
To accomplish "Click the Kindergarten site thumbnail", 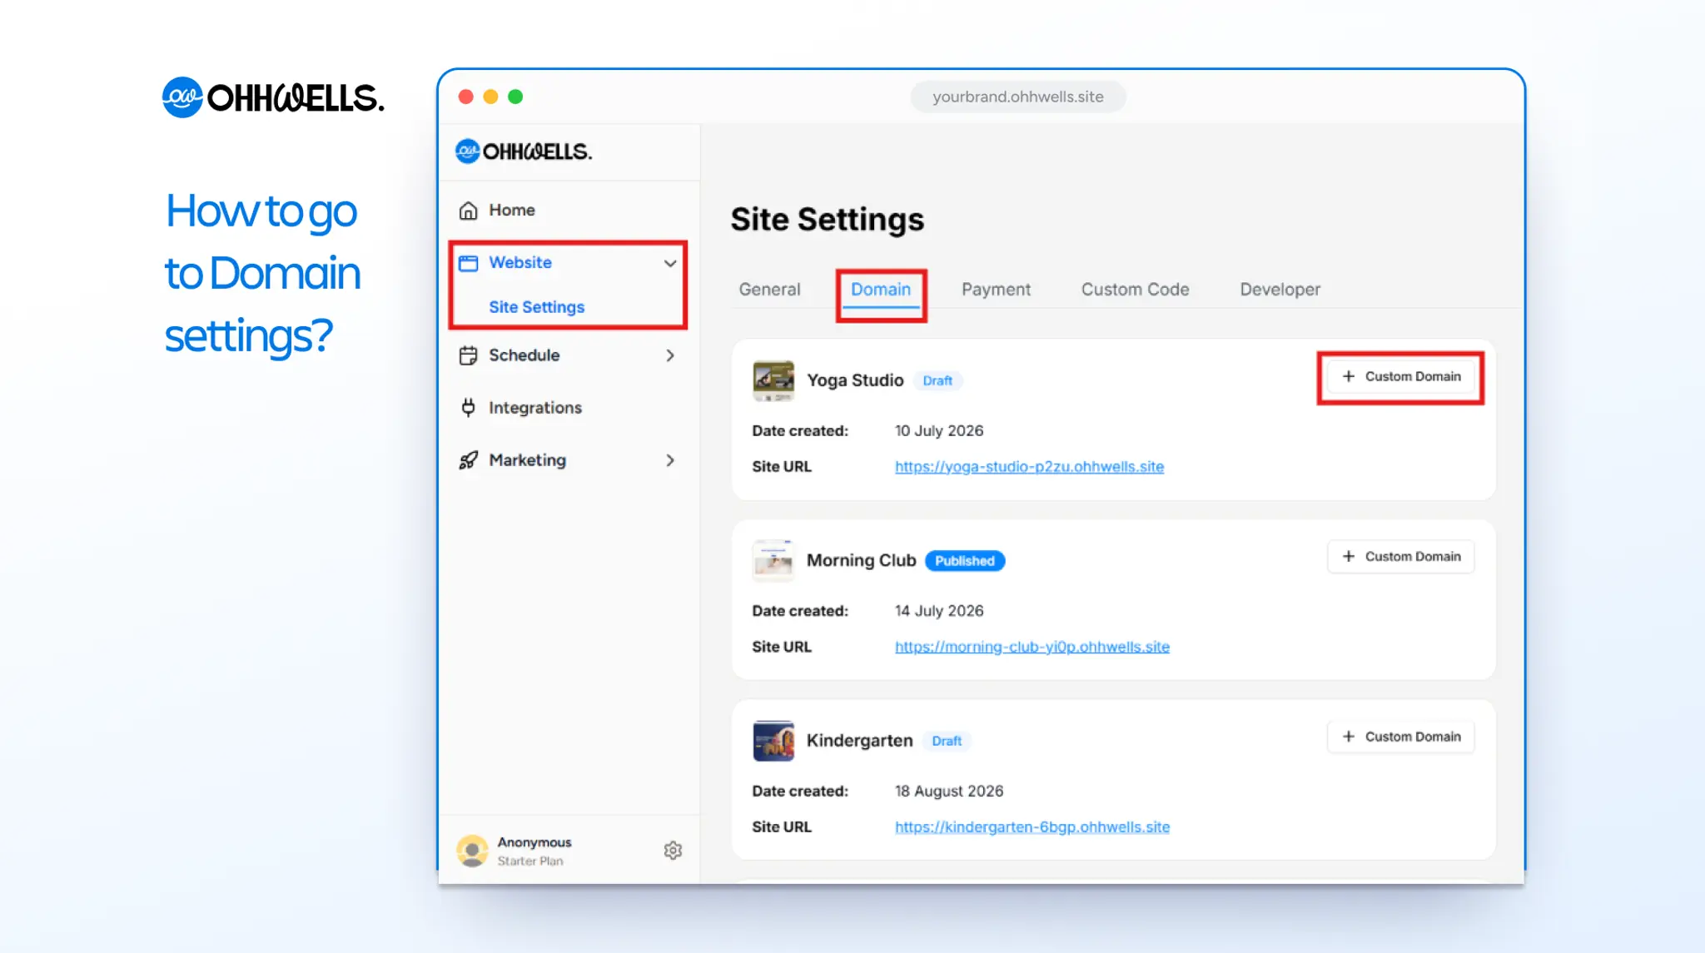I will pos(773,740).
